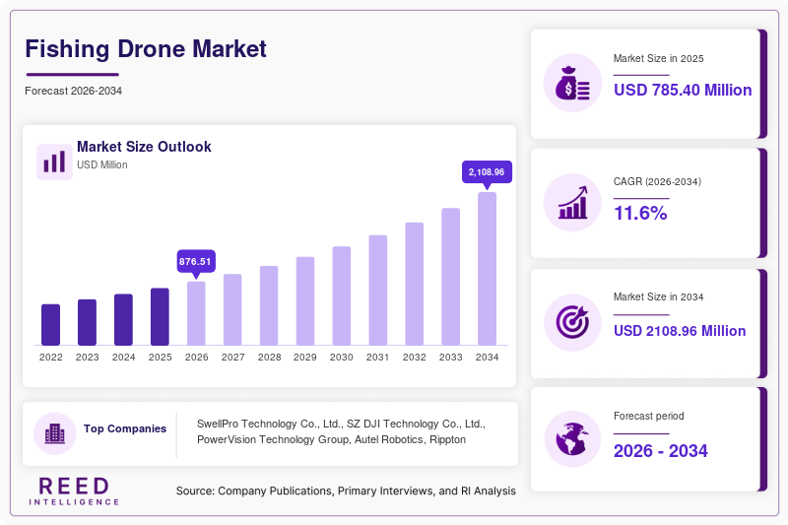Click the 2032 axis label
788x525 pixels.
pyautogui.click(x=414, y=358)
